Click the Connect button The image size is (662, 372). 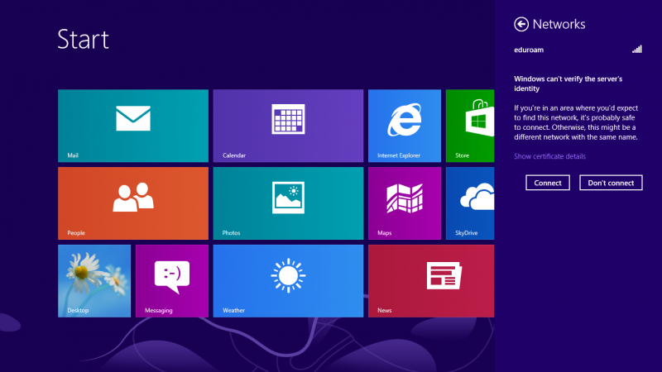point(548,183)
